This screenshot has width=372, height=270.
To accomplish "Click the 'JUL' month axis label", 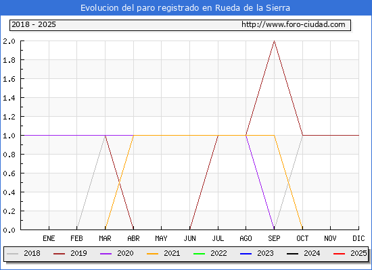I will (218, 238).
